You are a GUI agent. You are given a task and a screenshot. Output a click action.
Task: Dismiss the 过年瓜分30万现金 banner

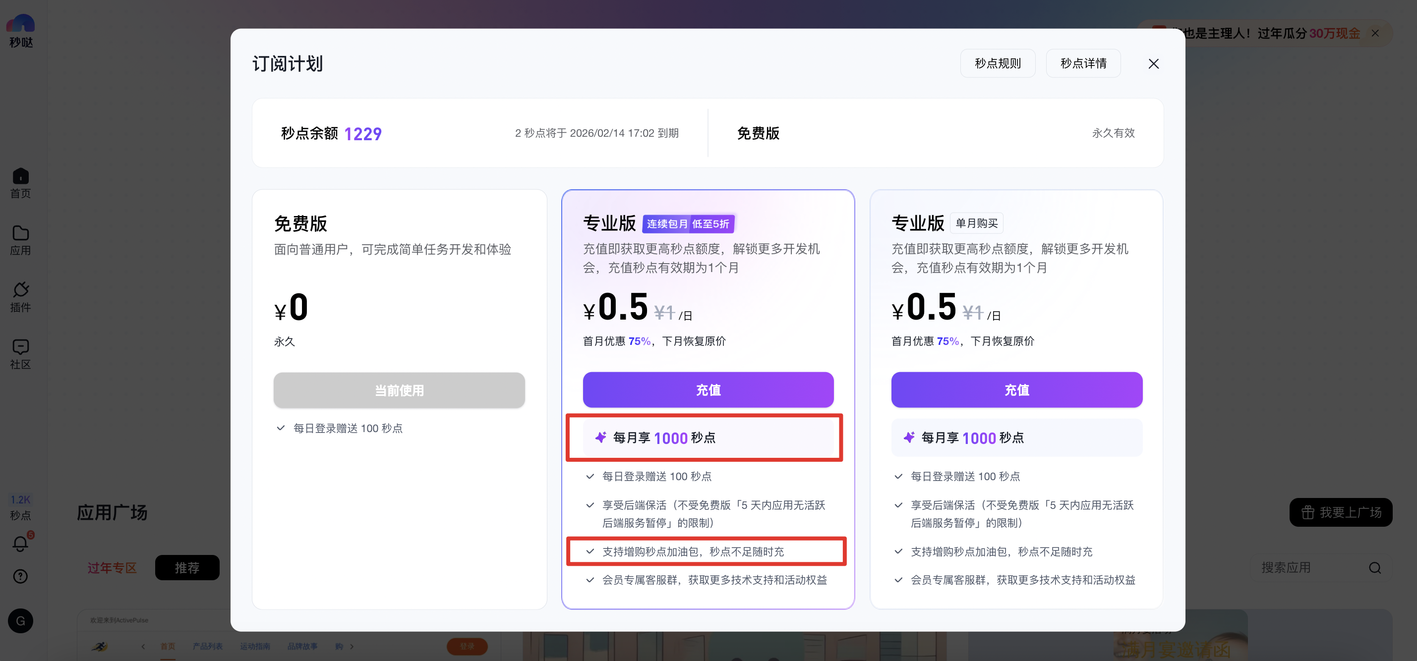[1375, 34]
